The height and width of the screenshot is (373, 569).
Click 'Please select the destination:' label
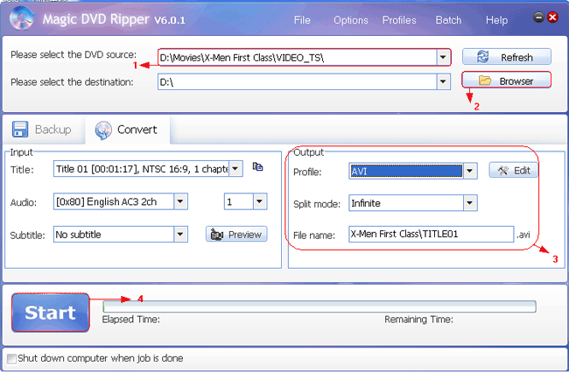point(72,82)
